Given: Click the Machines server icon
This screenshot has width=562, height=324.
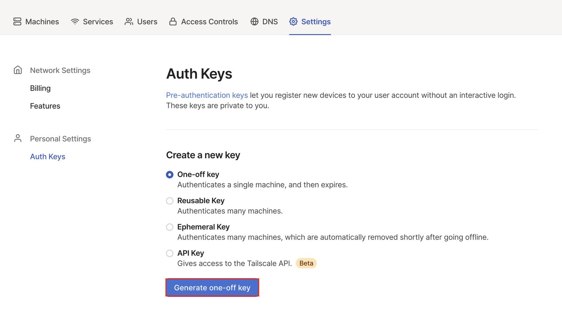Looking at the screenshot, I should [x=17, y=22].
